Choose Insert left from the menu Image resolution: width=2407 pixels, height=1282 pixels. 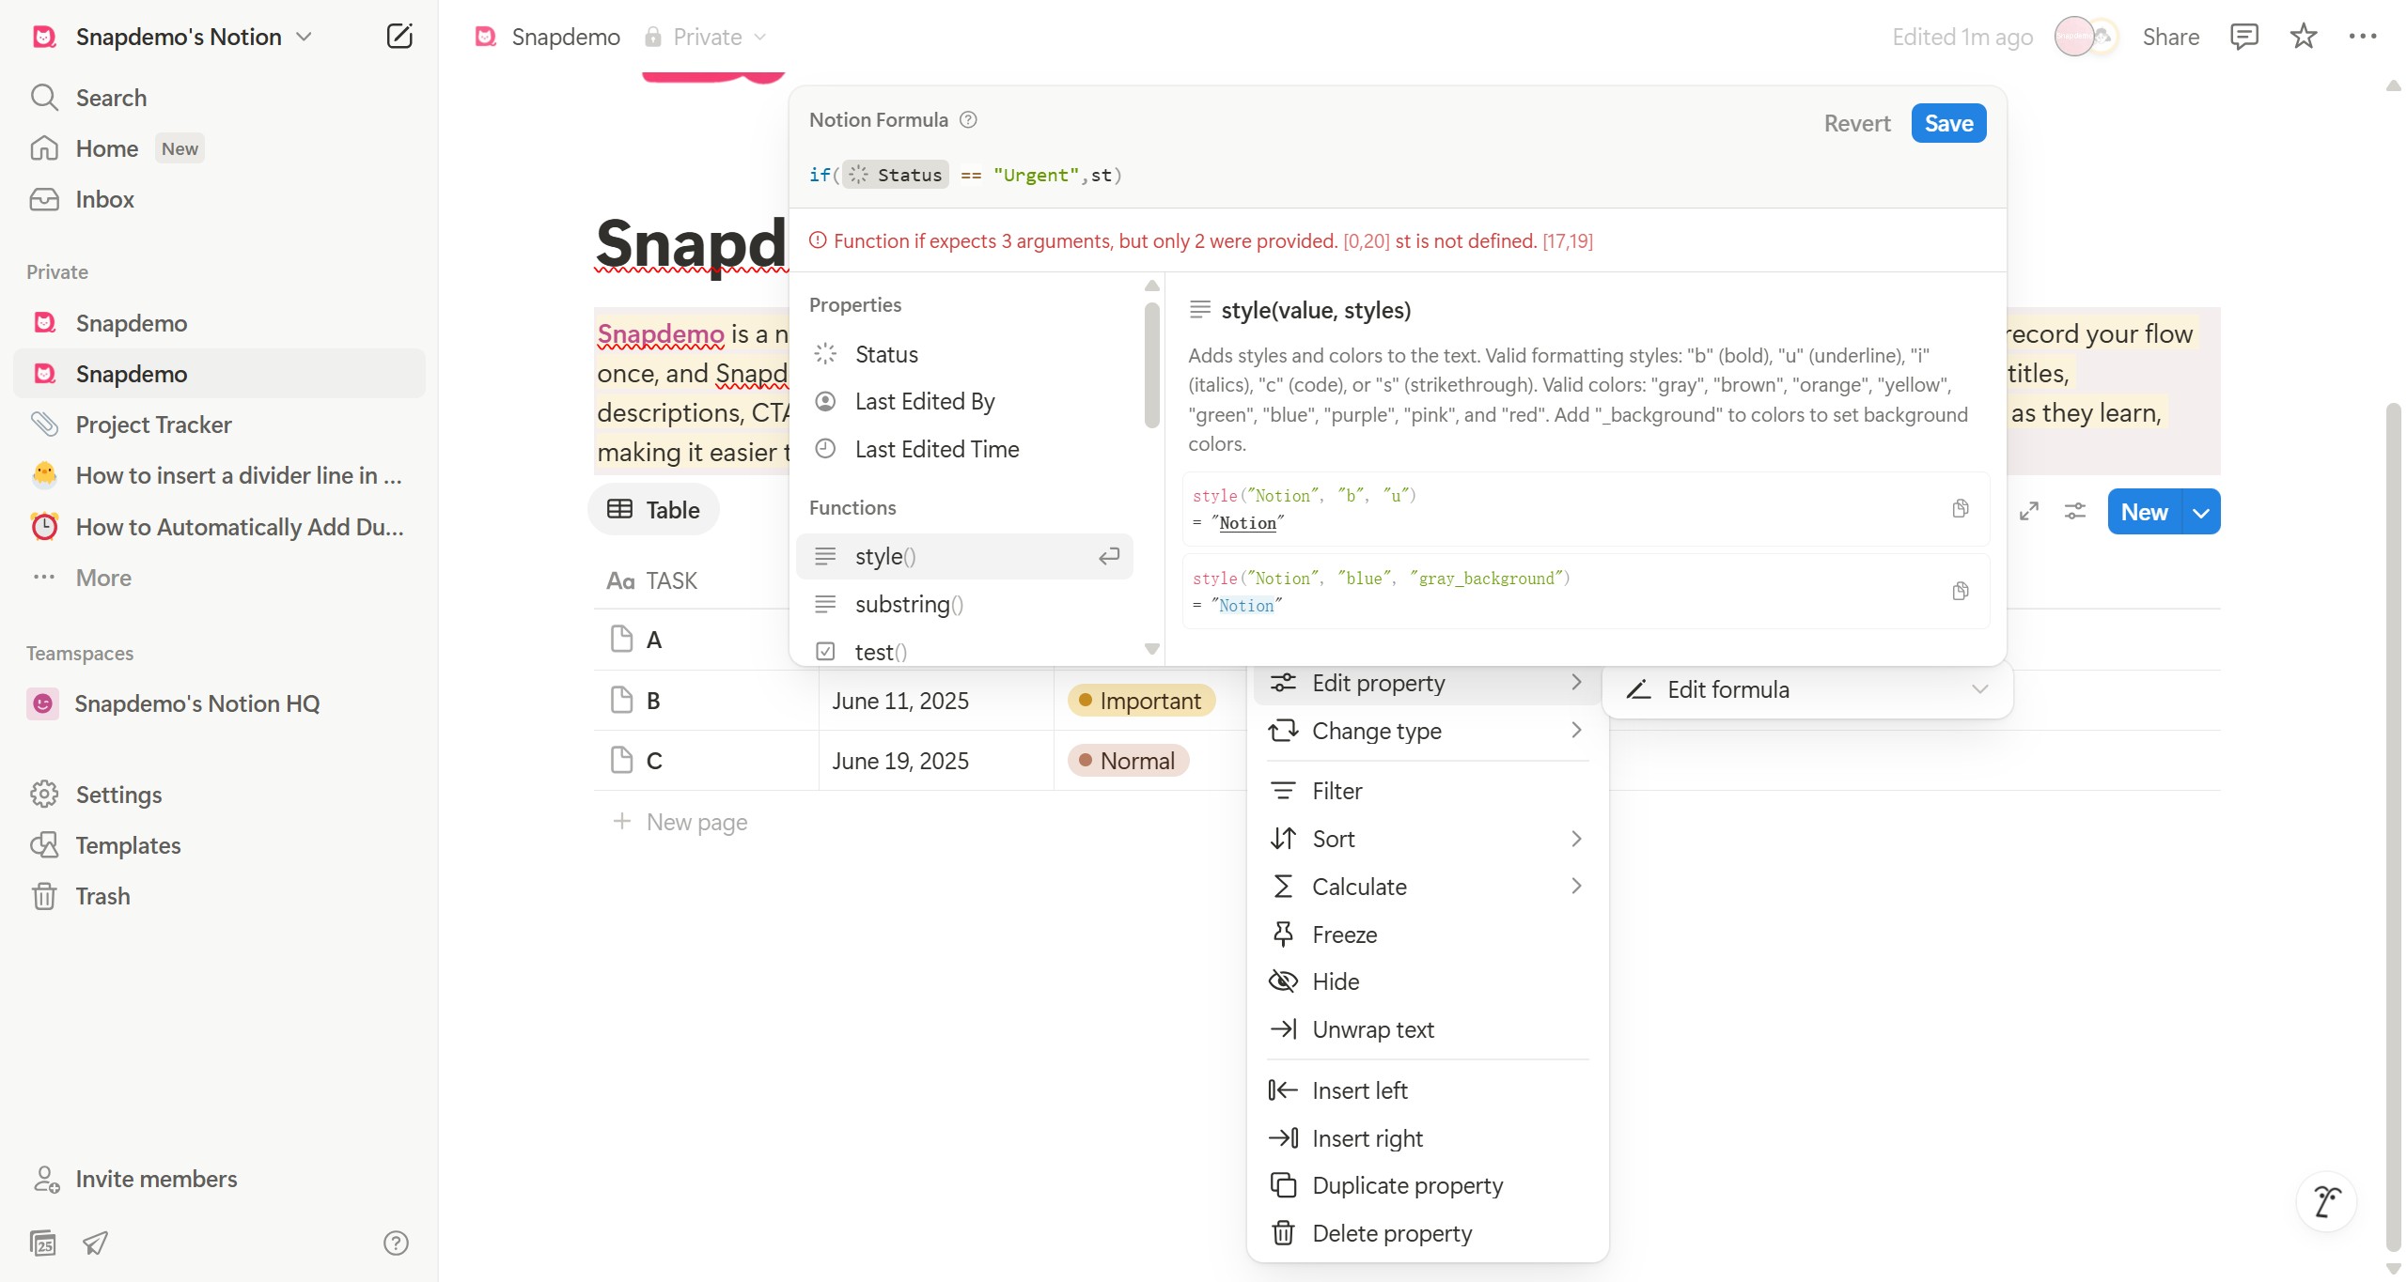tap(1427, 1090)
